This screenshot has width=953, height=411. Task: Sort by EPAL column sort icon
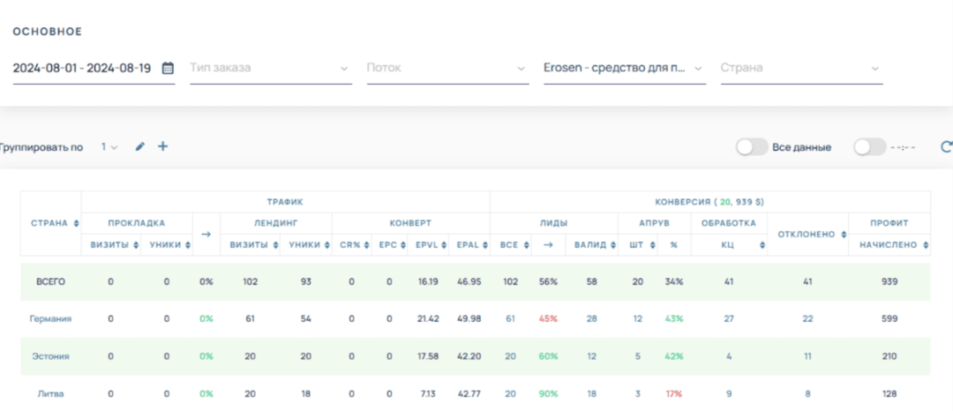tap(485, 245)
